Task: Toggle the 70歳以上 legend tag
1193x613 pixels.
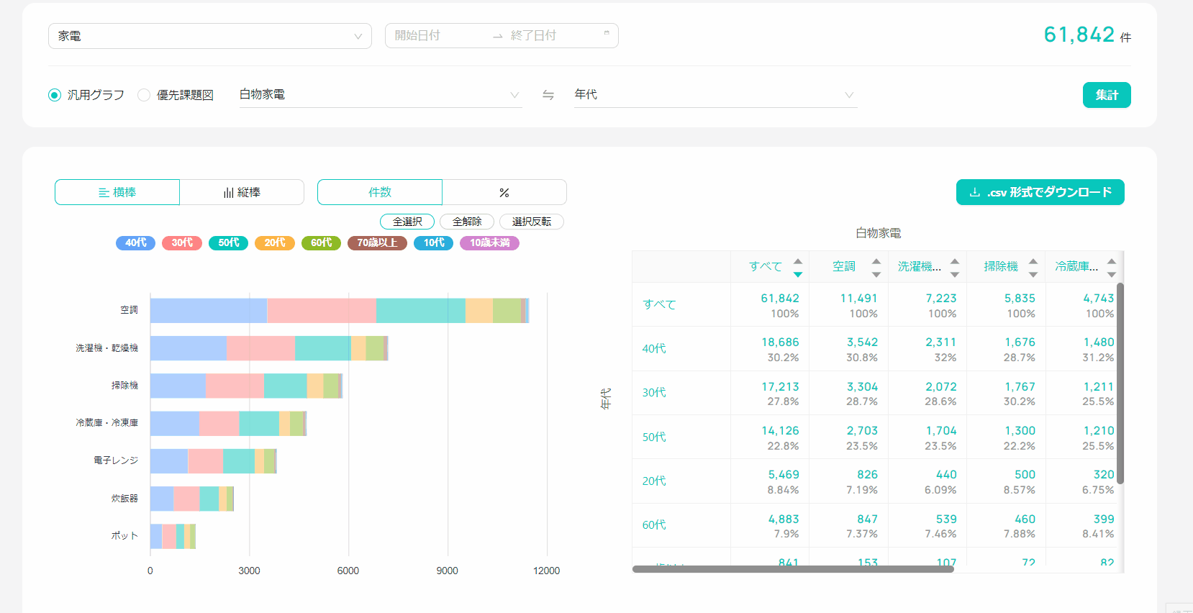Action: click(377, 243)
